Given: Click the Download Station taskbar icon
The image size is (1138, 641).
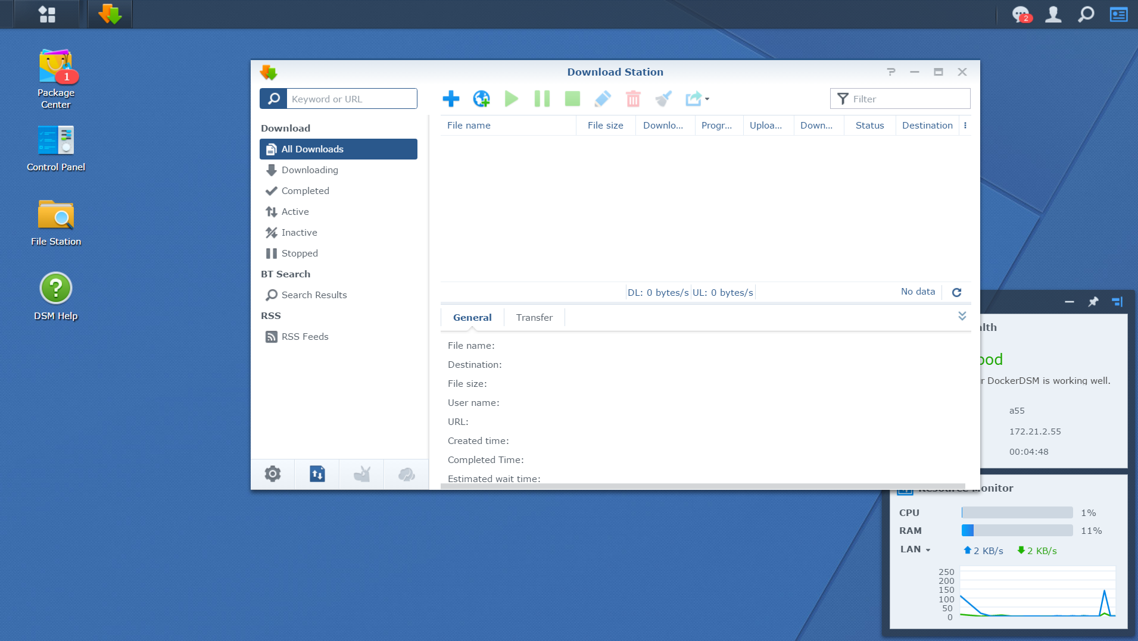Looking at the screenshot, I should coord(110,14).
